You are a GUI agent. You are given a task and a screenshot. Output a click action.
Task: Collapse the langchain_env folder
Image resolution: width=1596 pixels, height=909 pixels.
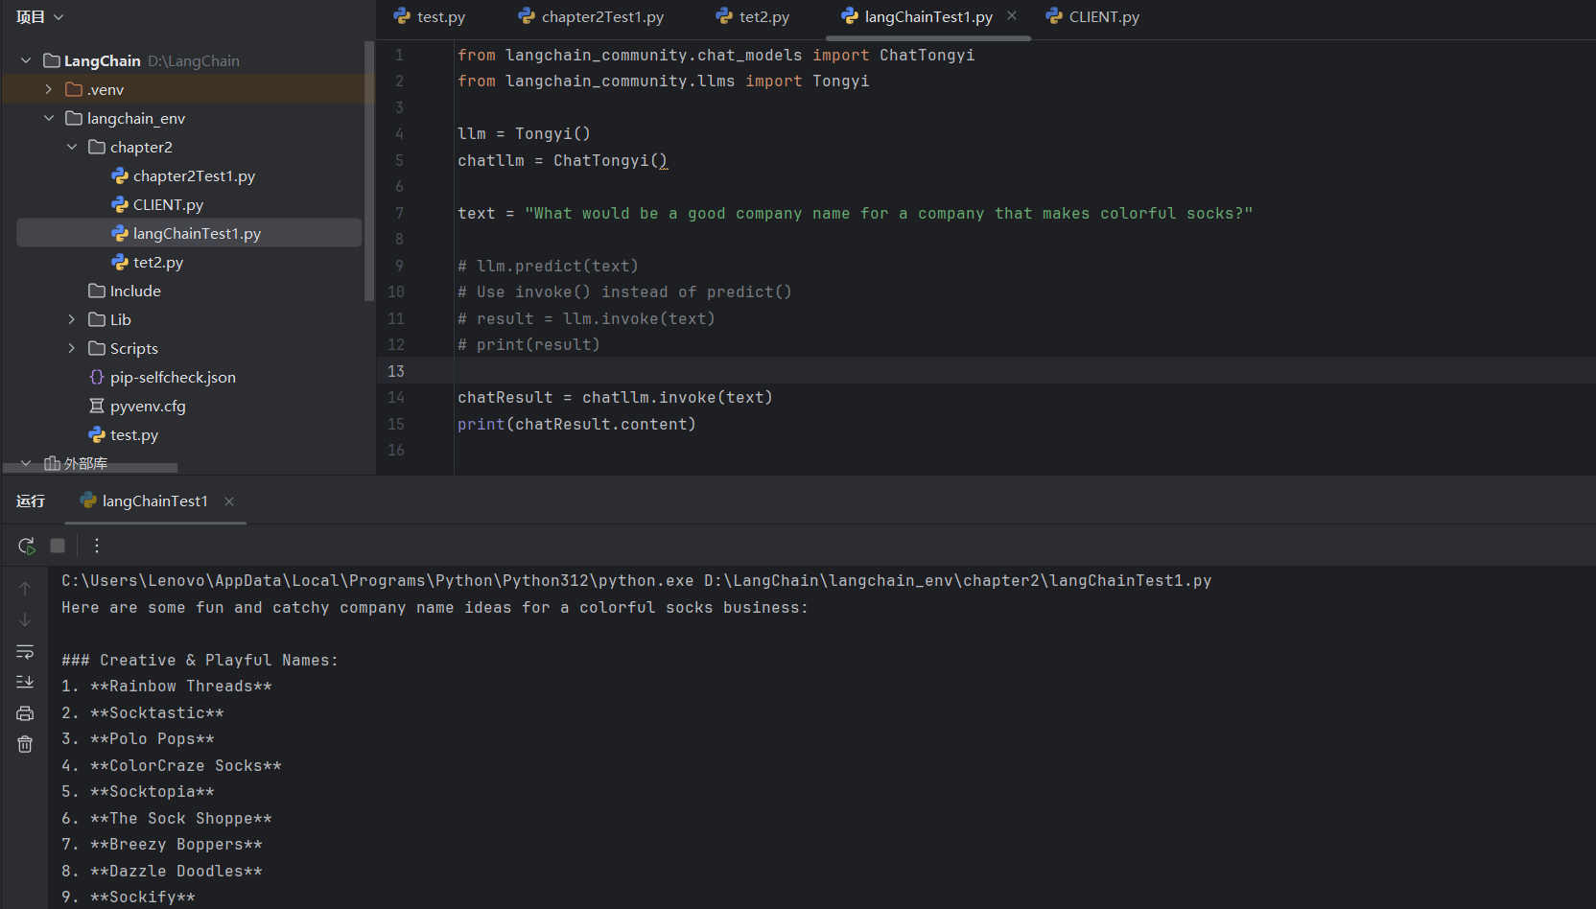pos(49,118)
